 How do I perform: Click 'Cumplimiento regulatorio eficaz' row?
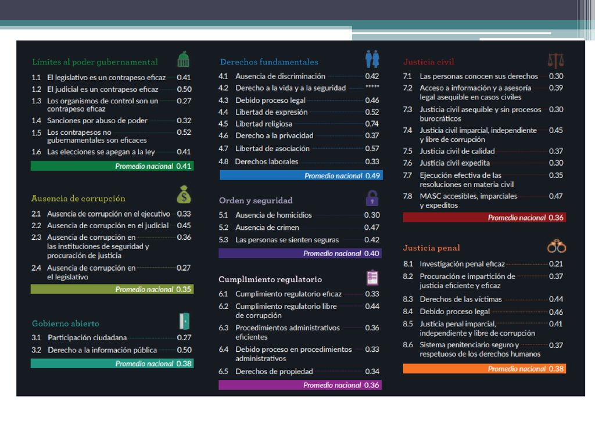[x=299, y=294]
